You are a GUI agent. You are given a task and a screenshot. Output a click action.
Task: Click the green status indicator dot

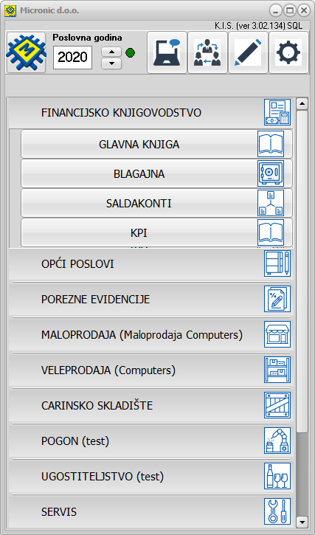coord(130,53)
